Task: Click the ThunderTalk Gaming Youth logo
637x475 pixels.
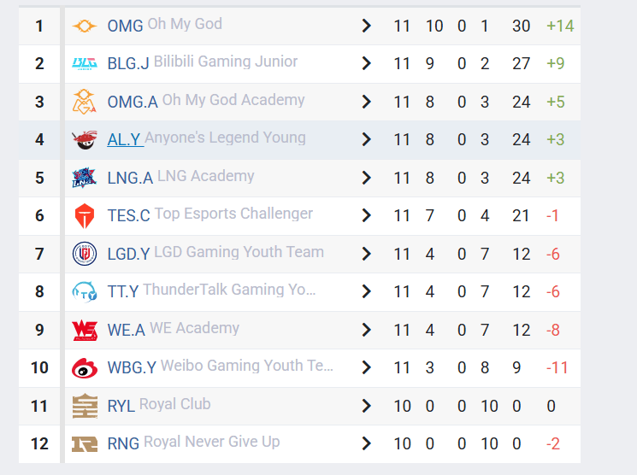Action: pyautogui.click(x=85, y=292)
